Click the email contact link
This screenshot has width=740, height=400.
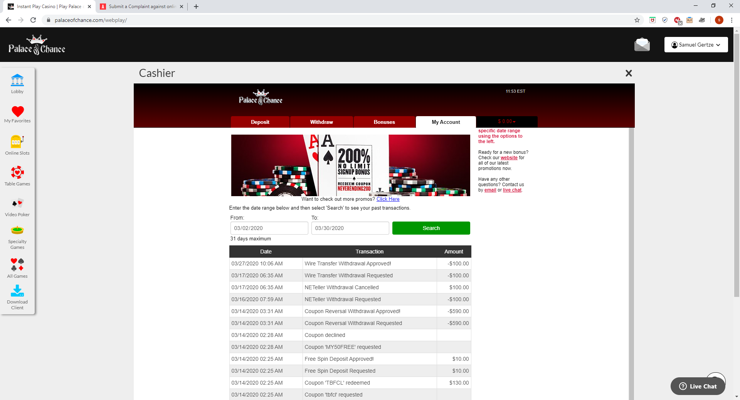click(490, 190)
